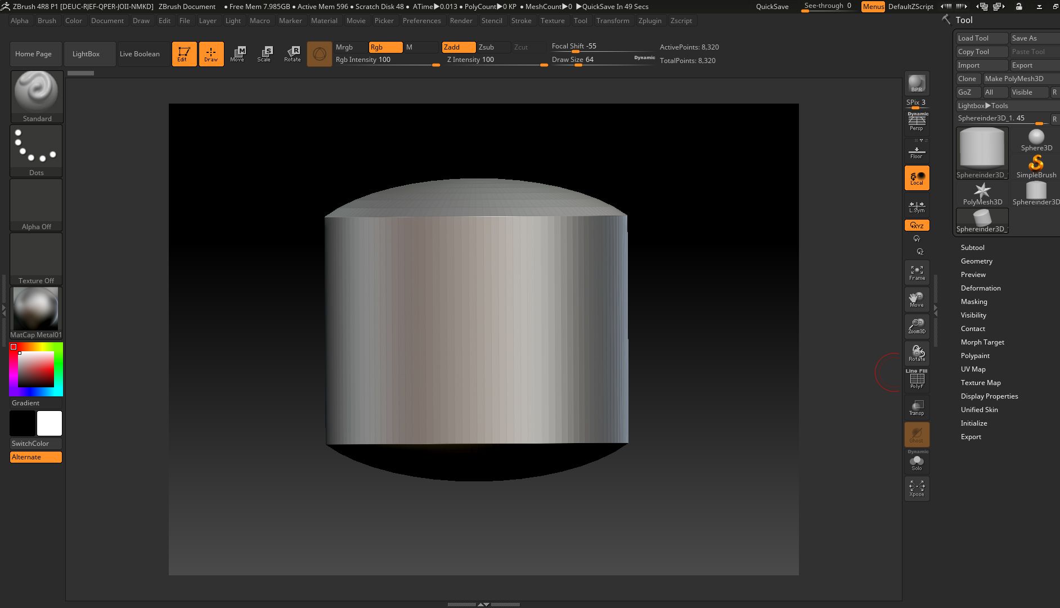The height and width of the screenshot is (608, 1060).
Task: Click the Draw Size slider
Action: point(603,60)
